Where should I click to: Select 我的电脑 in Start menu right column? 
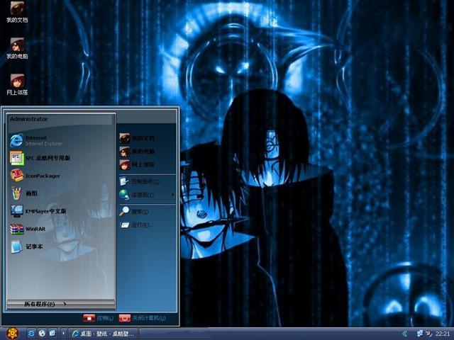137,152
